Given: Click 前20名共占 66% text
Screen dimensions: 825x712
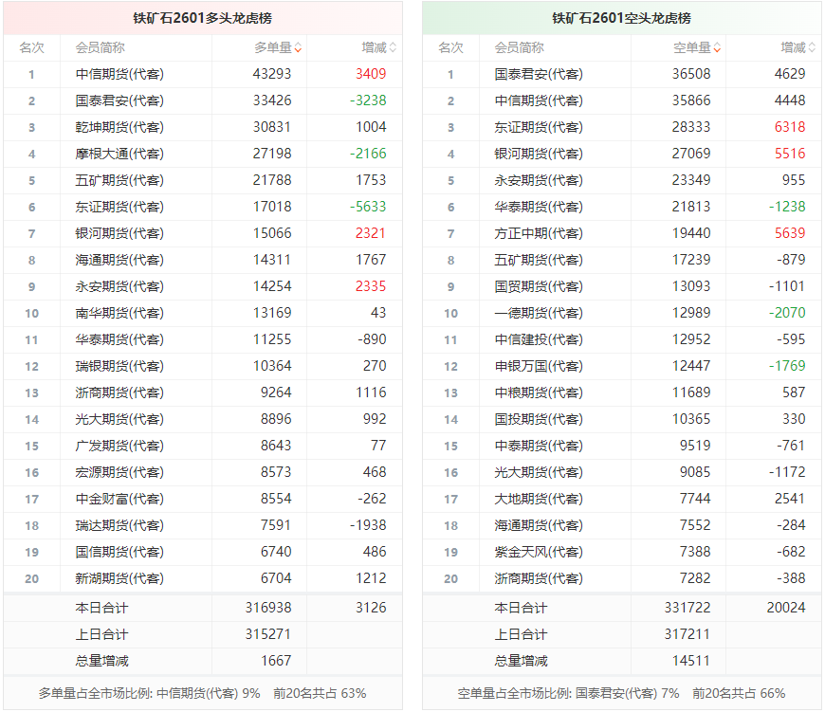Looking at the screenshot, I should point(740,694).
